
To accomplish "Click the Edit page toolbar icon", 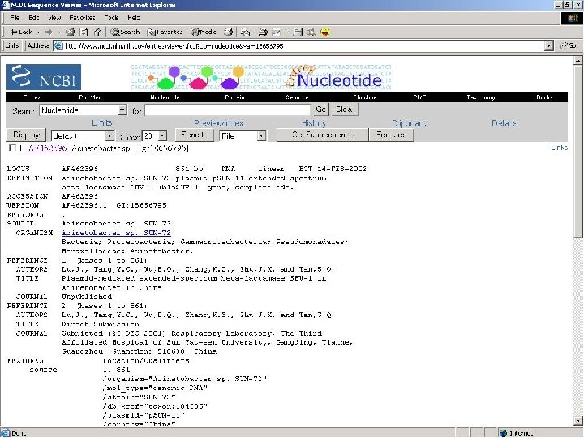I will tap(277, 32).
